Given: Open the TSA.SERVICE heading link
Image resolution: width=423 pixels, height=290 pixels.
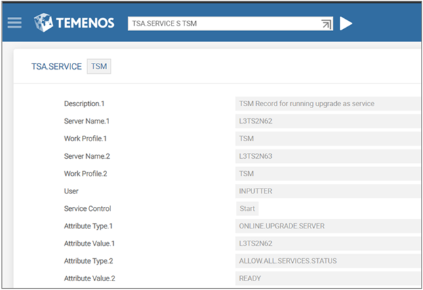Looking at the screenshot, I should point(56,67).
